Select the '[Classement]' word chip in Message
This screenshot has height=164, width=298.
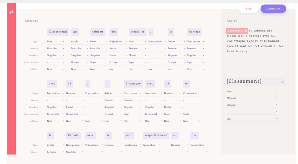(x=58, y=32)
